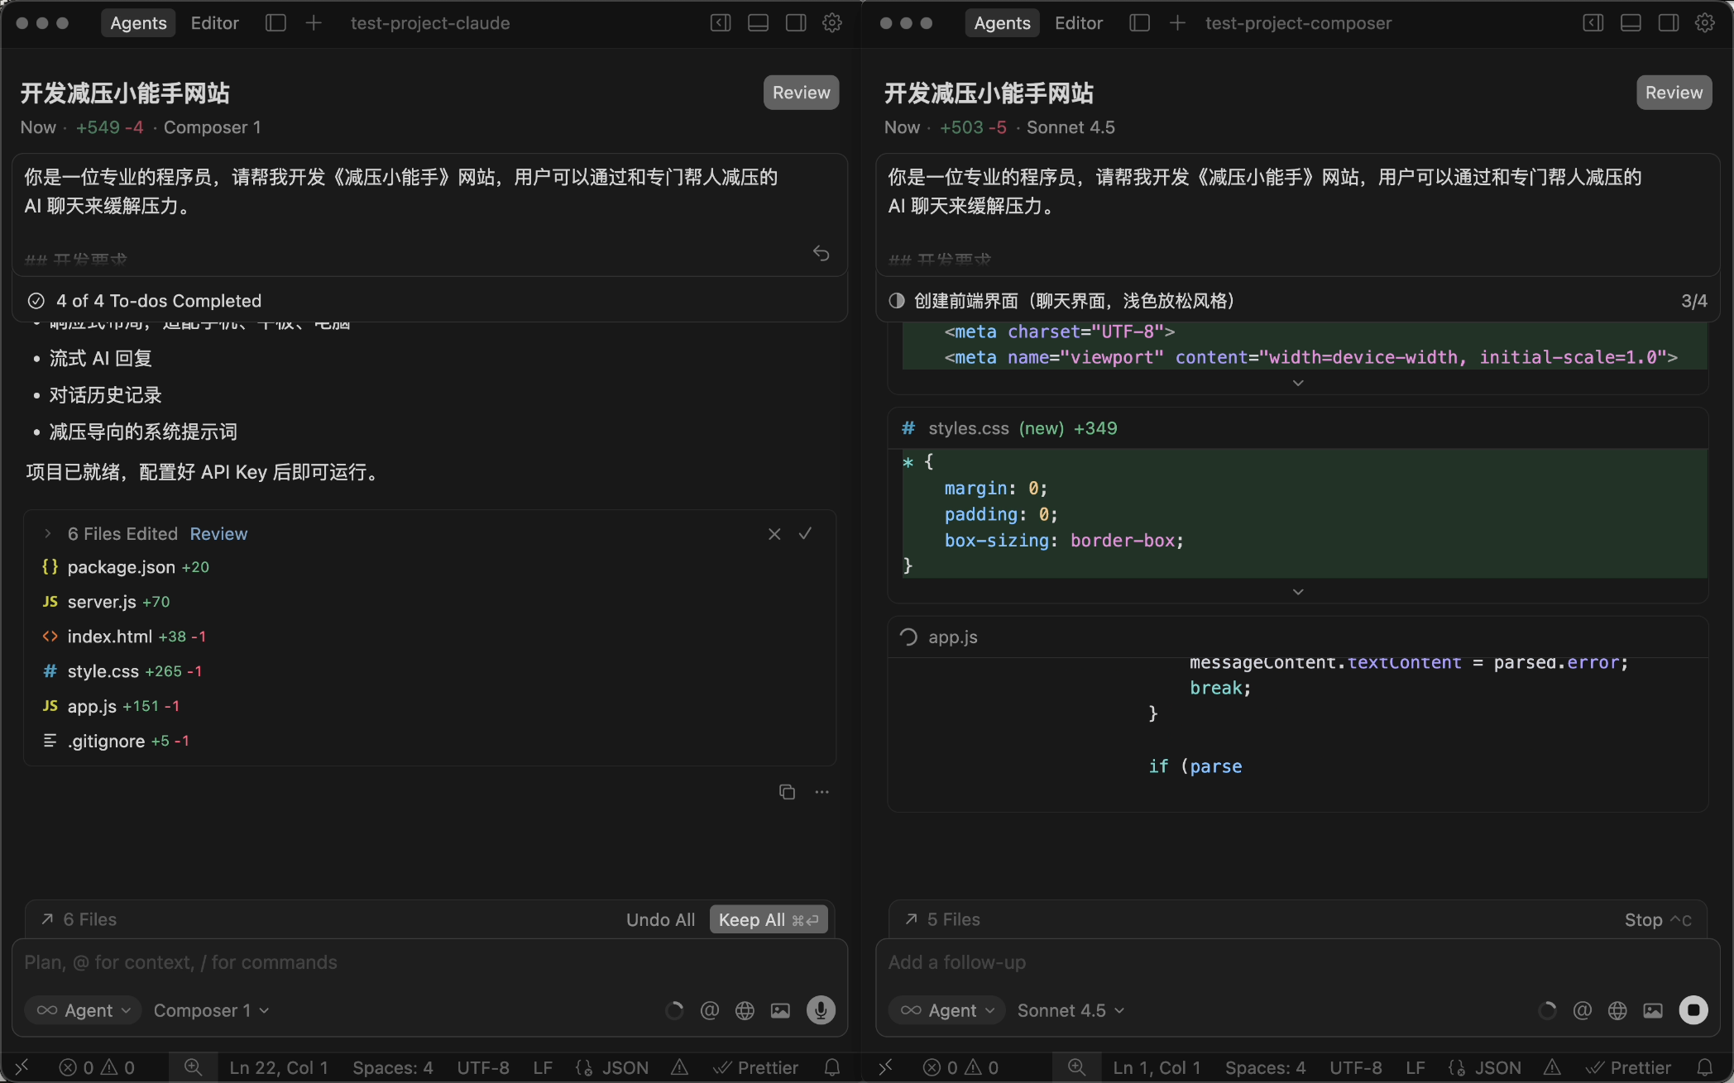Click the image attach icon in left input bar

tap(780, 1010)
